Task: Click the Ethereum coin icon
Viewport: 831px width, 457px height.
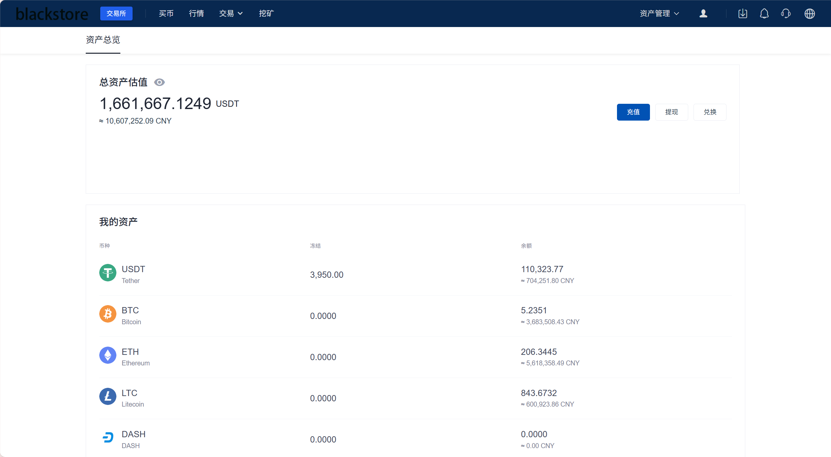Action: coord(108,355)
